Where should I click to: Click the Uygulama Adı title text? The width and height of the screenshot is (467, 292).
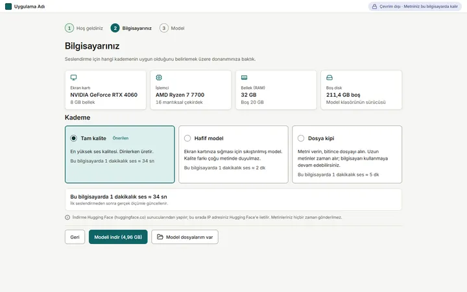coord(29,6)
